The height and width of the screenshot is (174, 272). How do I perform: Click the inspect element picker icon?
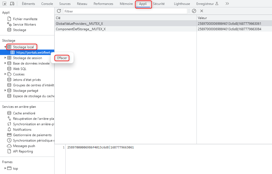[x=4, y=4]
